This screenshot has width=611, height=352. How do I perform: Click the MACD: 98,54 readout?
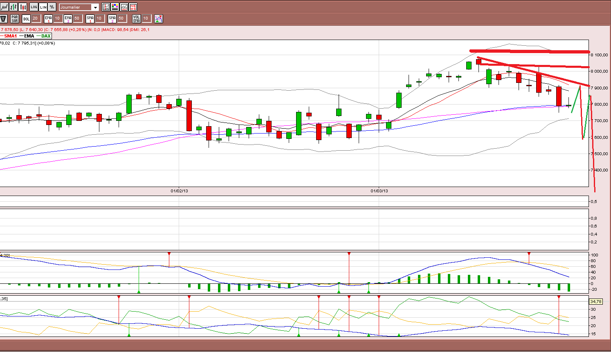click(x=115, y=29)
